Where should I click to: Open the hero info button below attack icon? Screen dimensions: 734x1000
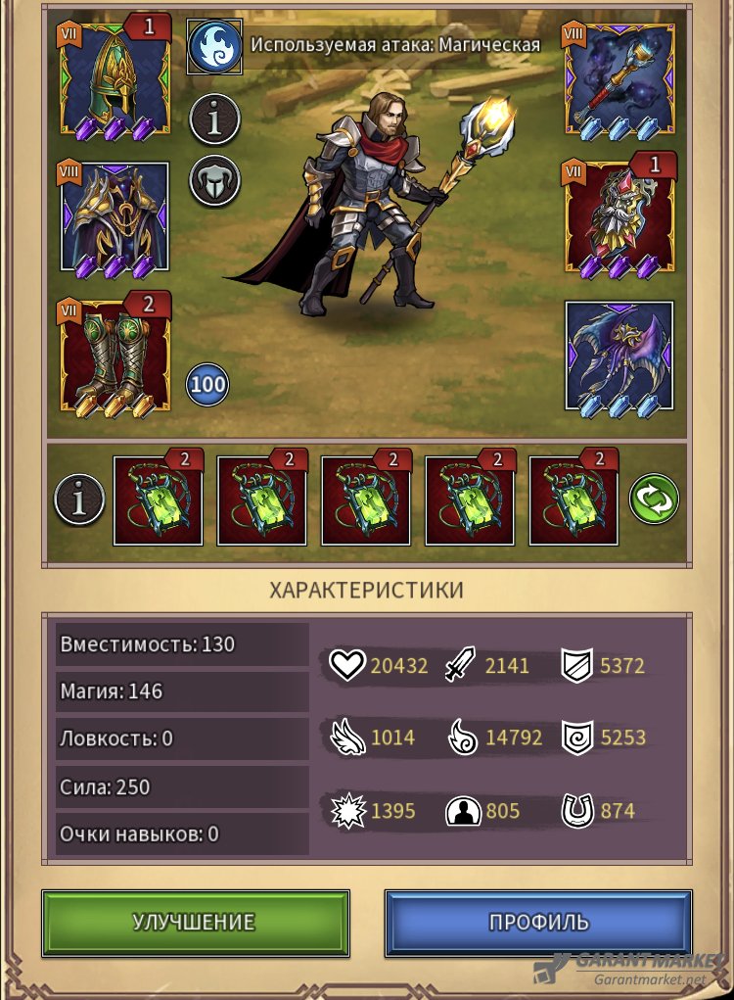click(214, 119)
